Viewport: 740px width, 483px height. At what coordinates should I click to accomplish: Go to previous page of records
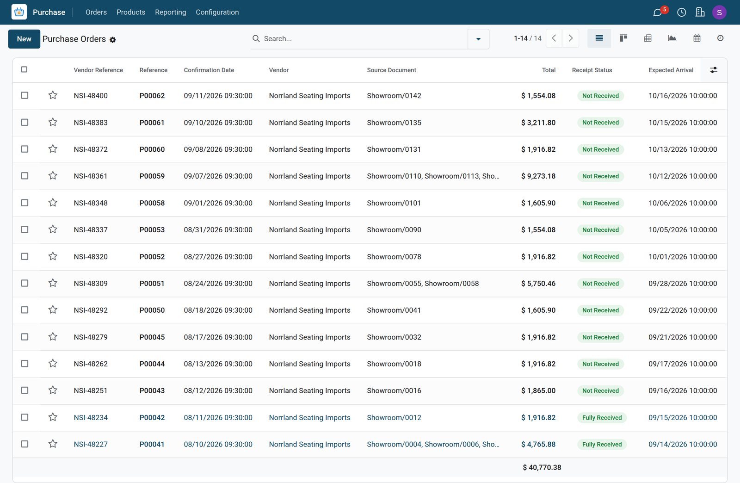554,38
